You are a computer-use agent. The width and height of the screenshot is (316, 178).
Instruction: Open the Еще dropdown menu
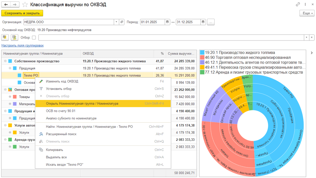307,13
